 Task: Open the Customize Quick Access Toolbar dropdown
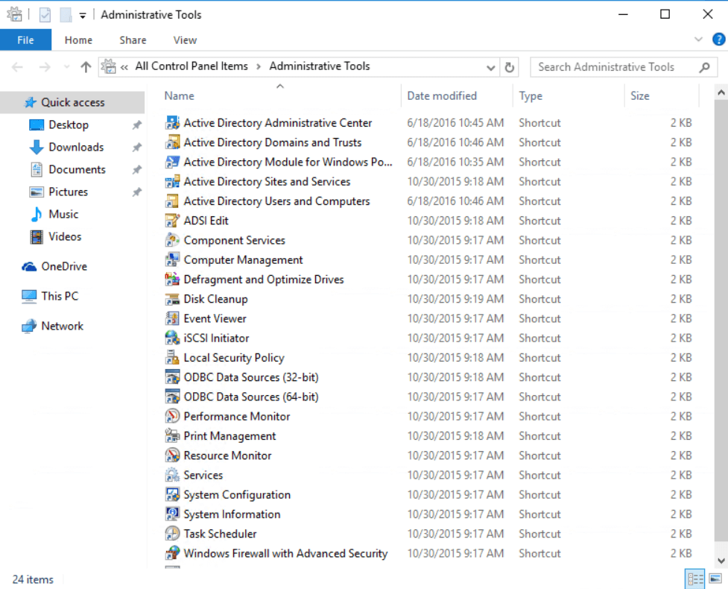click(82, 15)
